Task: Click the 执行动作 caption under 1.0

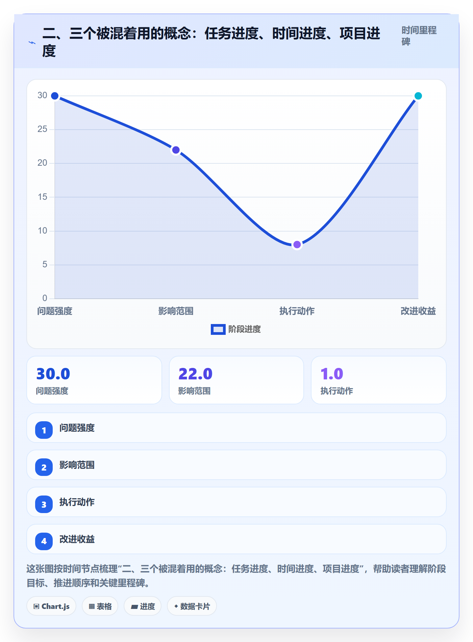Action: [337, 391]
